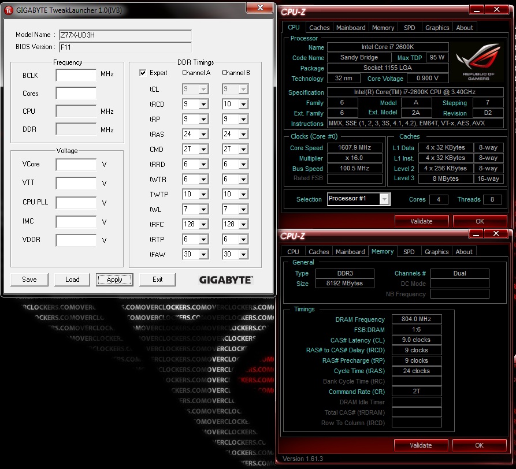Open Graphics tab in lower CPU-Z window
This screenshot has height=469, width=516.
[436, 252]
